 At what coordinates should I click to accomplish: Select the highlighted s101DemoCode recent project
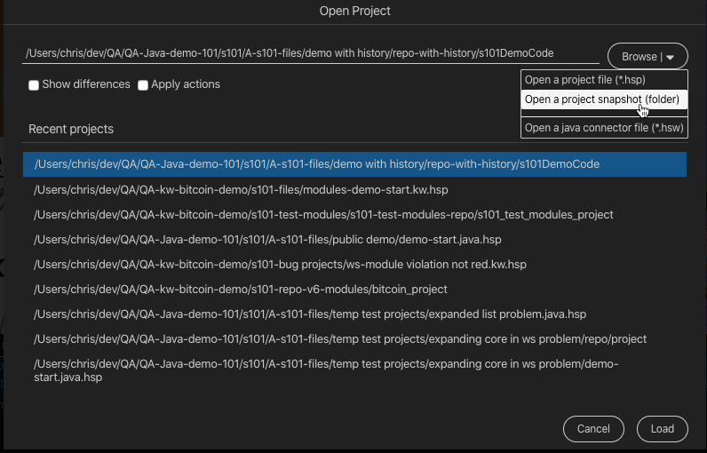317,164
